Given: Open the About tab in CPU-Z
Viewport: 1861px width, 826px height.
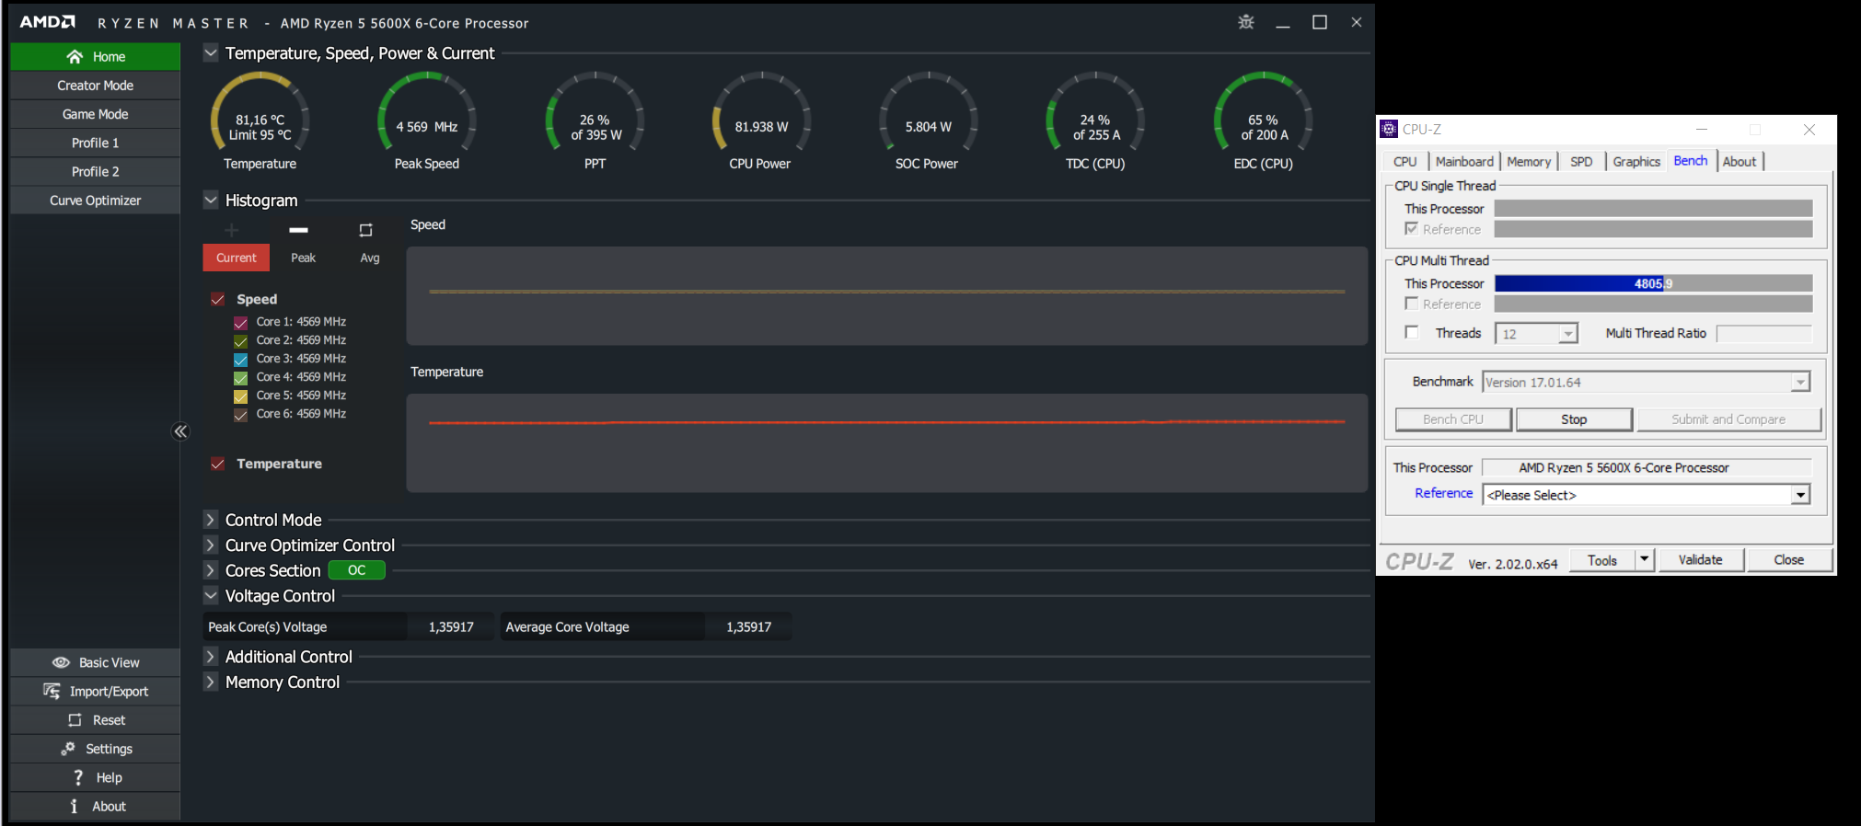Looking at the screenshot, I should point(1740,161).
